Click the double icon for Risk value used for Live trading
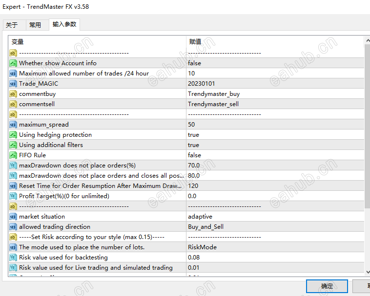Image resolution: width=370 pixels, height=296 pixels. (13, 268)
